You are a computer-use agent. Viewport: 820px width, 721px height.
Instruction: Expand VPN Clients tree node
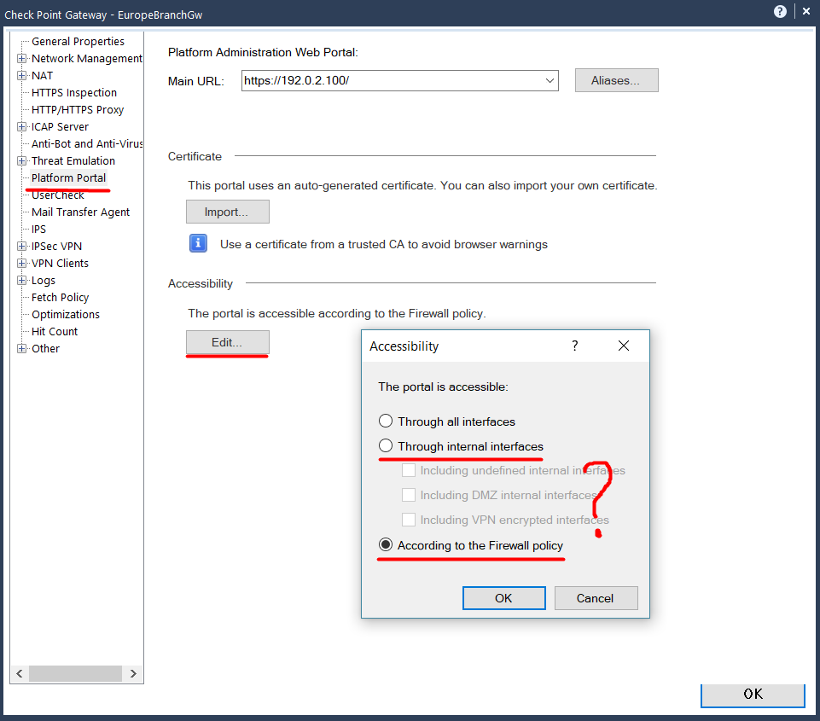[21, 263]
